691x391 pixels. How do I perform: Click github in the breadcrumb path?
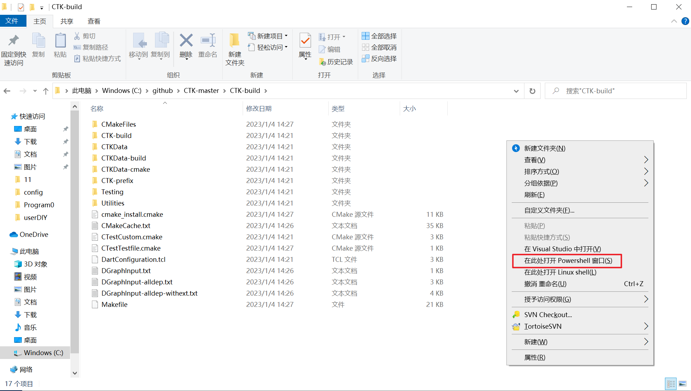pos(163,91)
